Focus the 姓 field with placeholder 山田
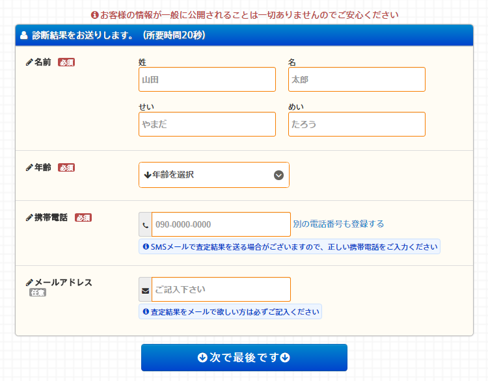Image resolution: width=488 pixels, height=381 pixels. click(207, 80)
